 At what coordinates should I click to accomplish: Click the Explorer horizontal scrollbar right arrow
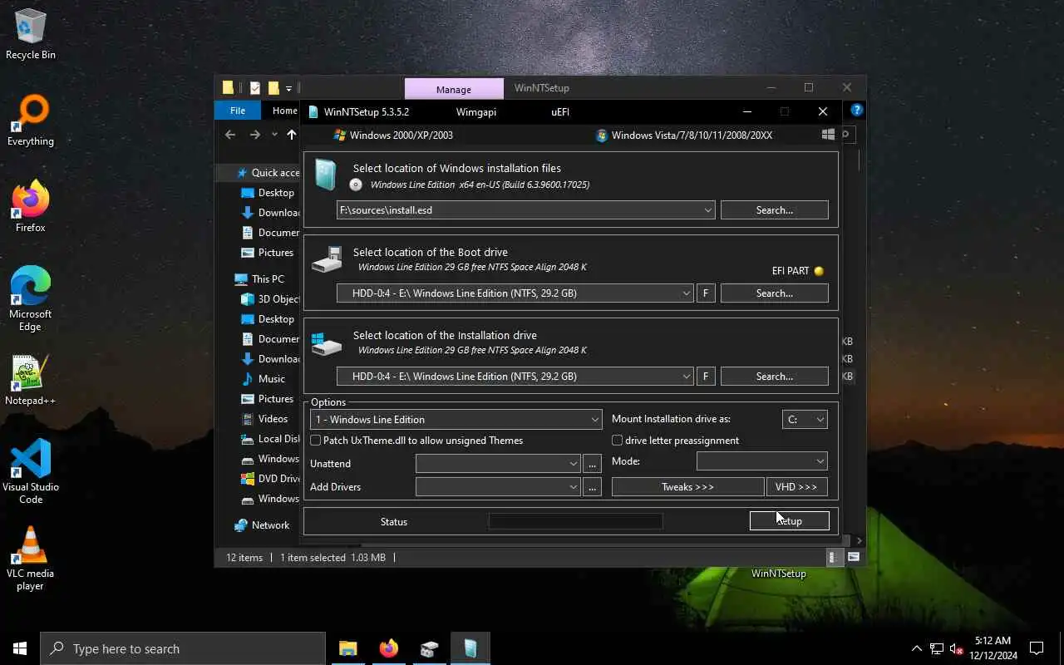coord(859,541)
